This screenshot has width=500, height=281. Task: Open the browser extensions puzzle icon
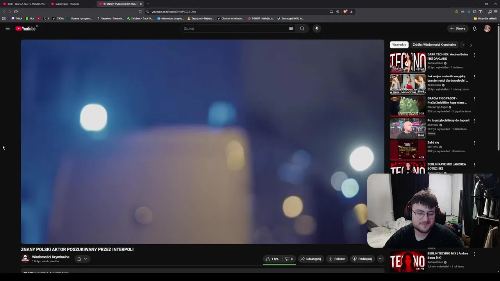[x=475, y=12]
